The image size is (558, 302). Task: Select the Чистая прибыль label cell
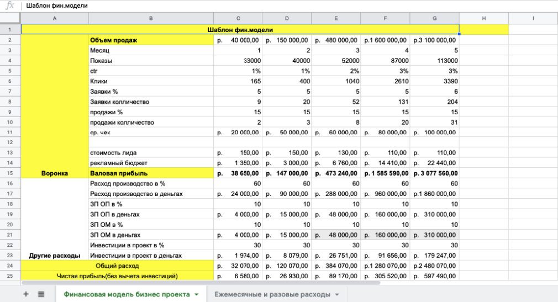pyautogui.click(x=117, y=276)
